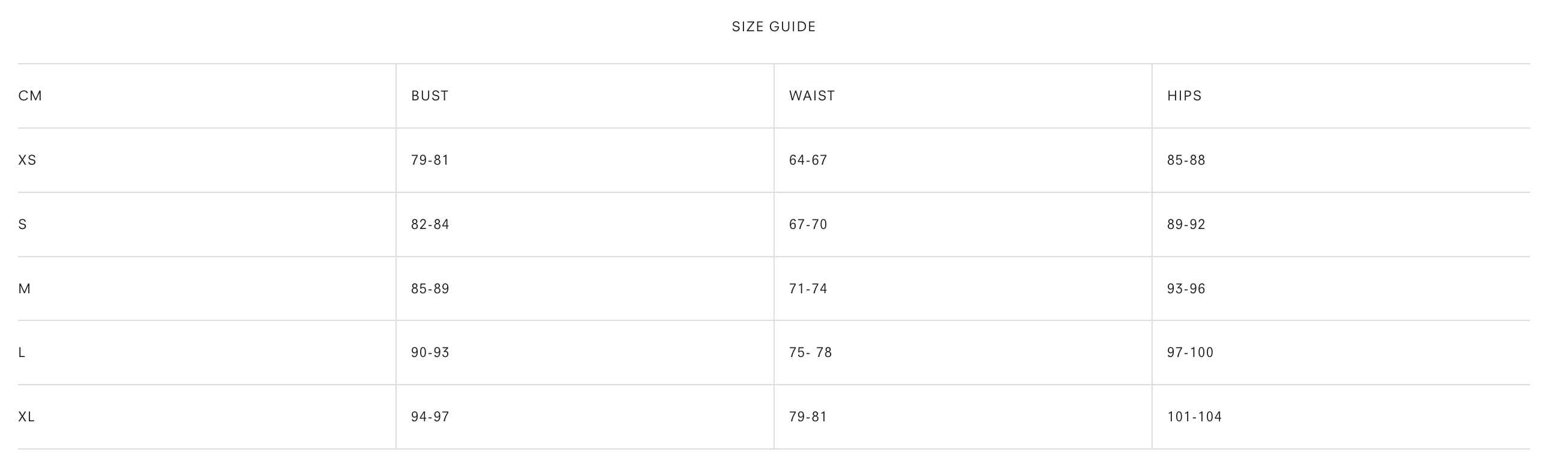The height and width of the screenshot is (470, 1553).
Task: Select the S size row label
Action: coord(23,225)
